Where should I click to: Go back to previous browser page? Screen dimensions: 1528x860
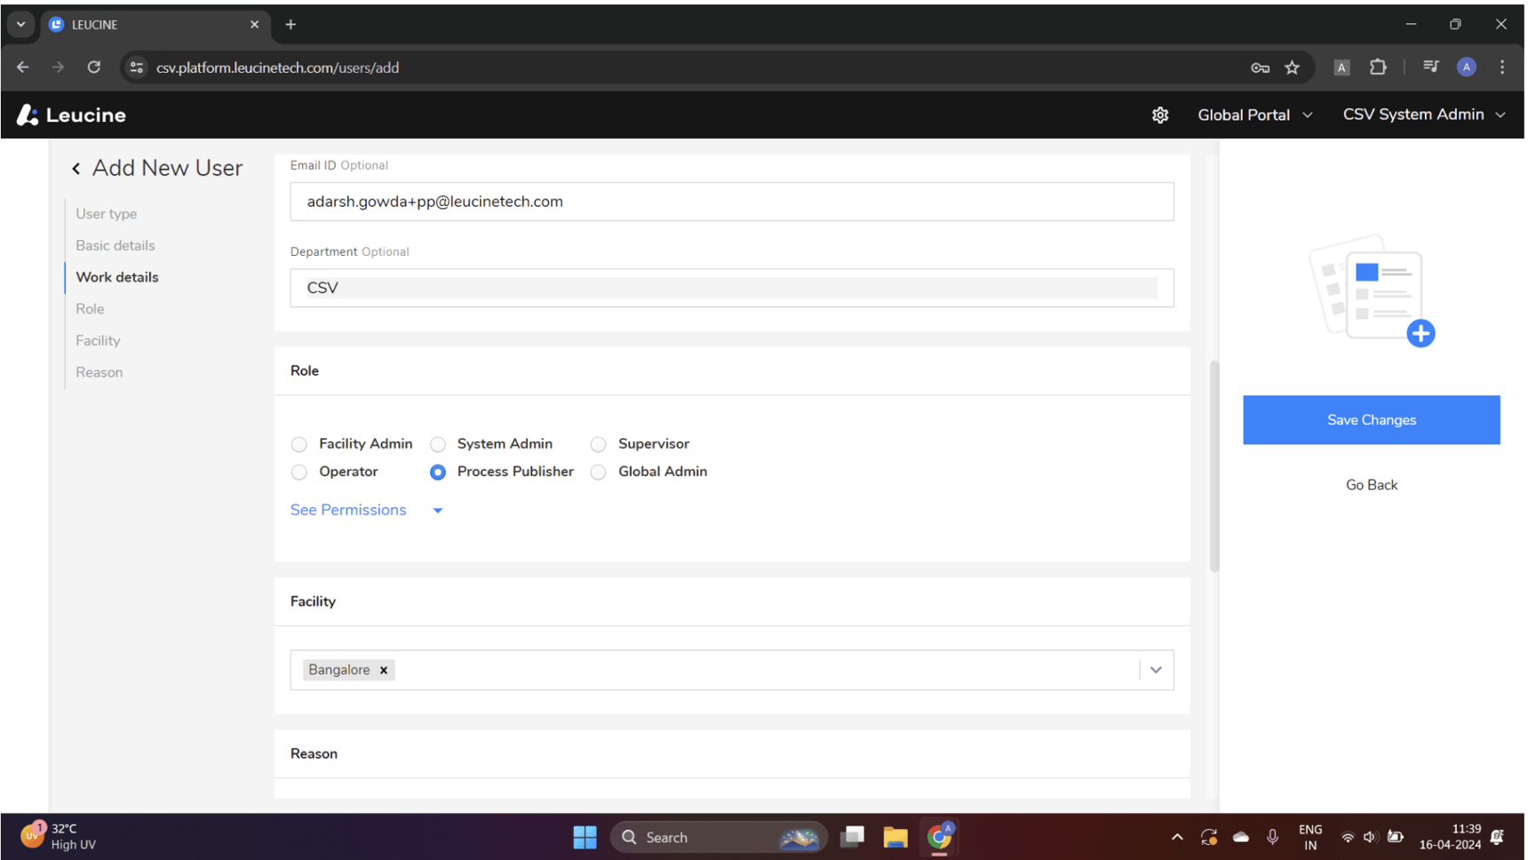click(x=23, y=68)
